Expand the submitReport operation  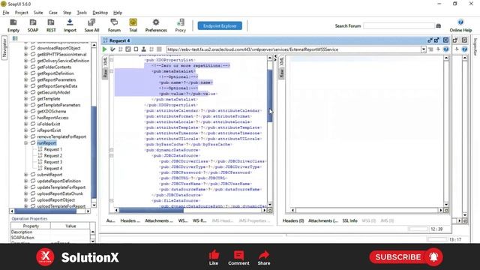click(26, 175)
